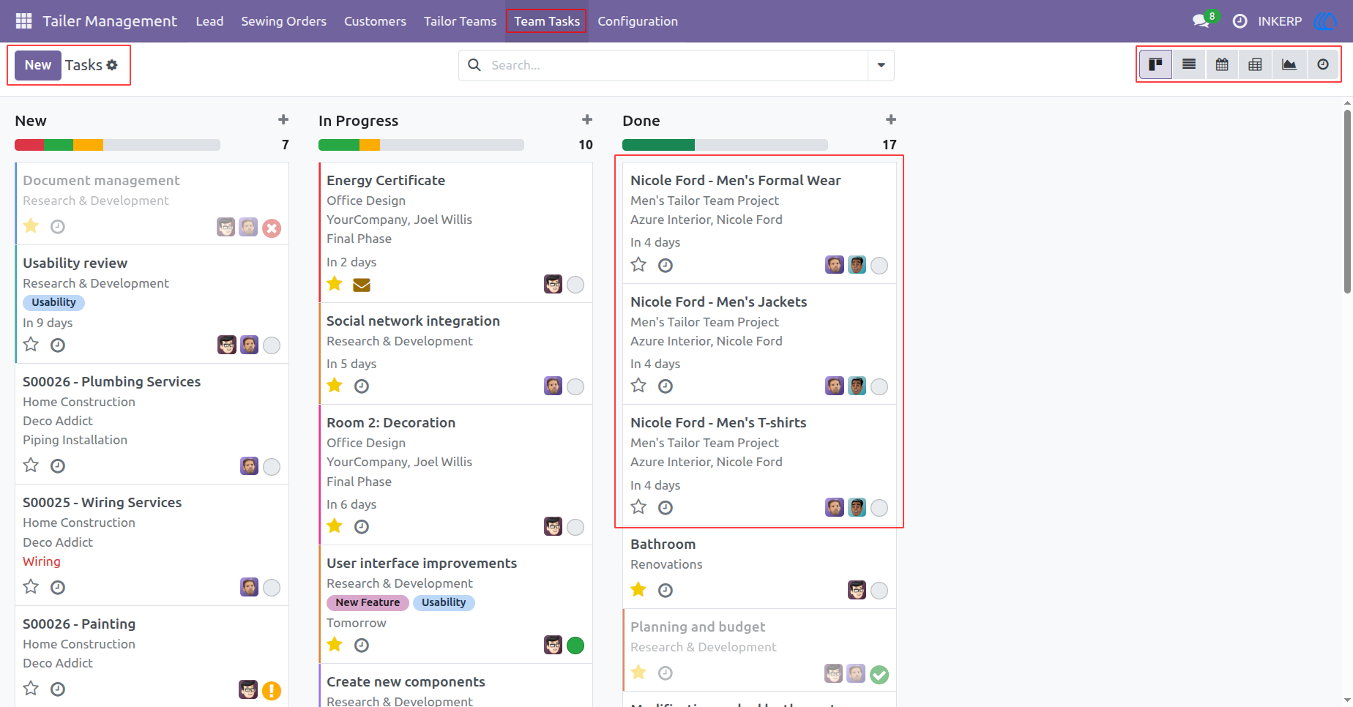Viewport: 1353px width, 707px height.
Task: Toggle star on Nicole Ford - Men's Formal Wear
Action: pyautogui.click(x=638, y=264)
